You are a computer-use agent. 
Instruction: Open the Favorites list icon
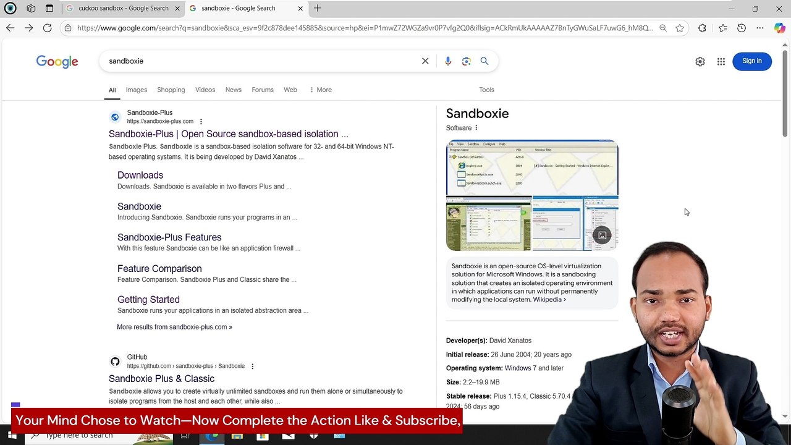click(723, 28)
